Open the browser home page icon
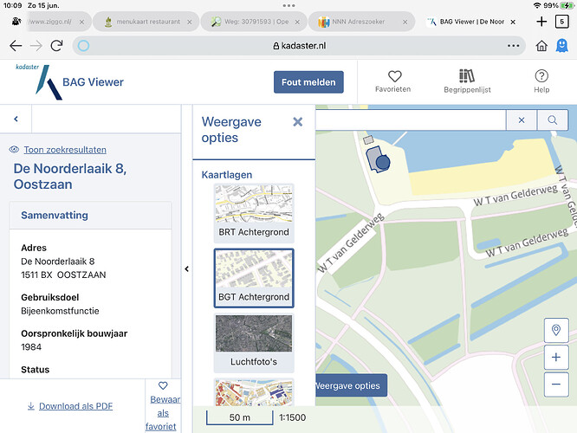 541,46
